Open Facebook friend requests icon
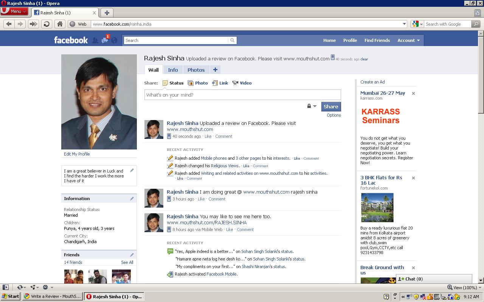The image size is (484, 302). pos(95,40)
